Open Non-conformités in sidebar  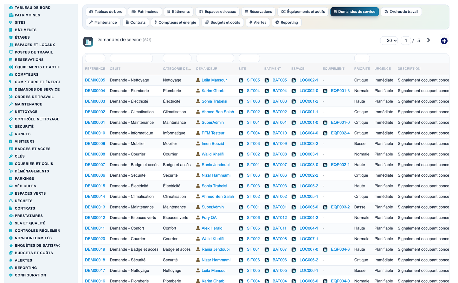pyautogui.click(x=33, y=238)
